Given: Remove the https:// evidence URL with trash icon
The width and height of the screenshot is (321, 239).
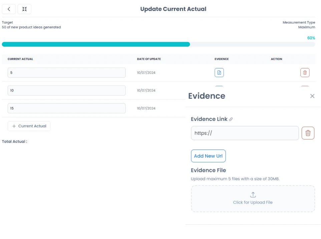Looking at the screenshot, I should tap(308, 133).
